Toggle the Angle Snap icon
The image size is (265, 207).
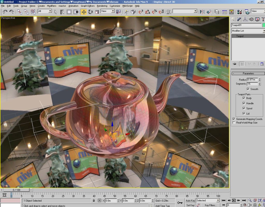coord(148,12)
